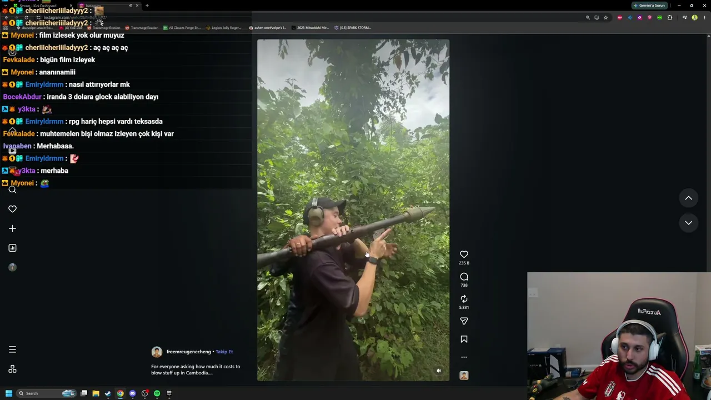Open the Chrome extensions puzzle menu
This screenshot has height=400, width=711.
669,18
